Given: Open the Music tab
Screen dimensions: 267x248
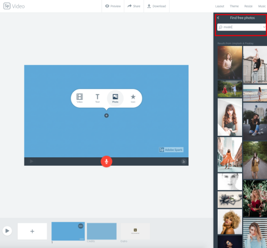Looking at the screenshot, I should tap(262, 6).
